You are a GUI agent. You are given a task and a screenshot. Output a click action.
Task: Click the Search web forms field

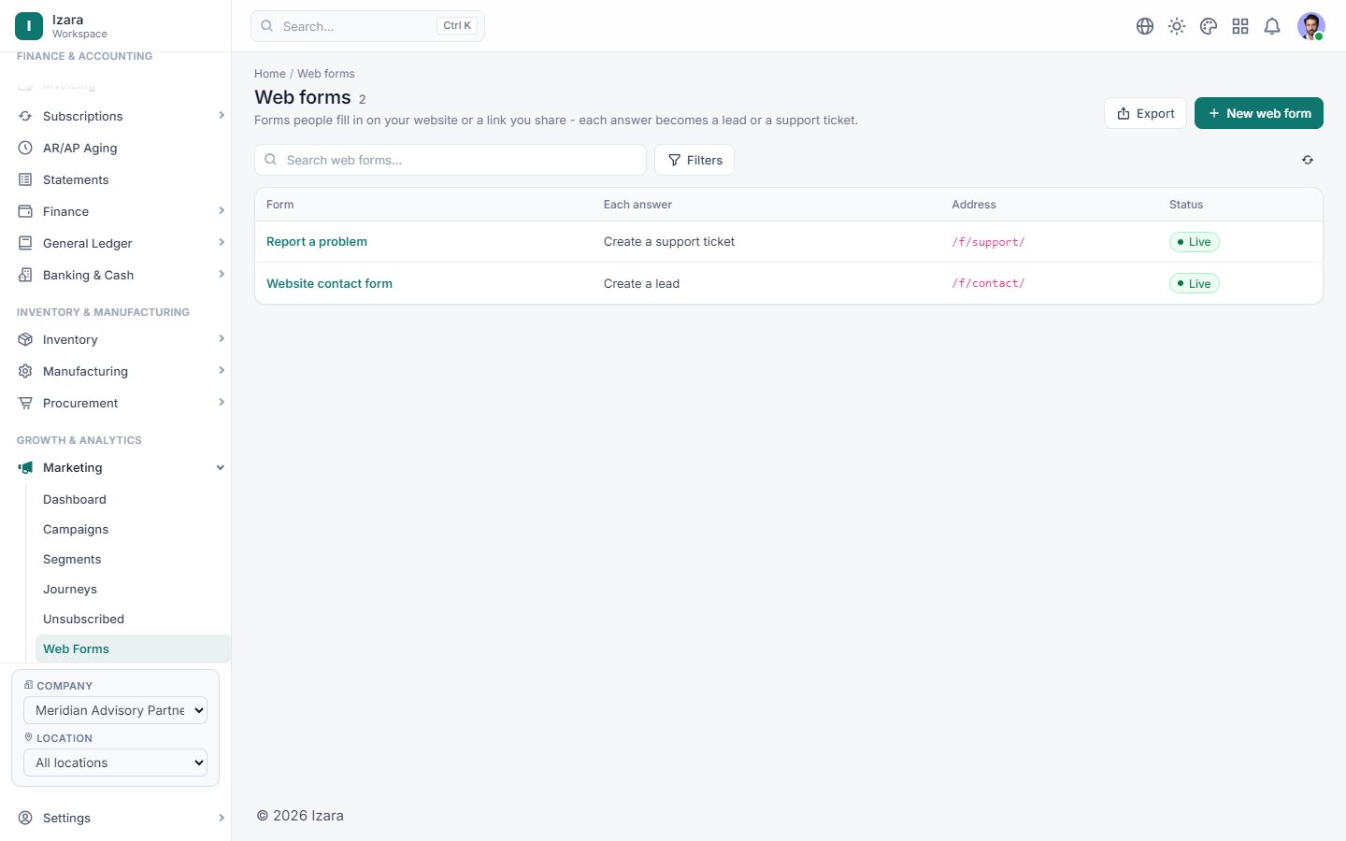coord(451,160)
